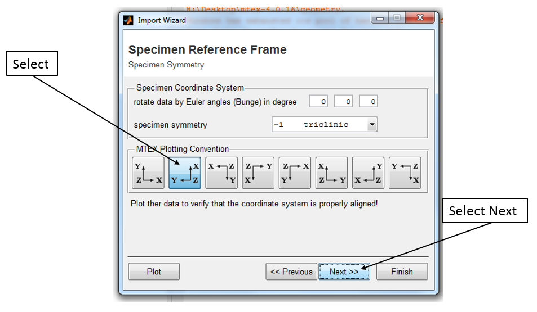537x312 pixels.
Task: Choose convention with Y right, X down
Action: click(258, 173)
